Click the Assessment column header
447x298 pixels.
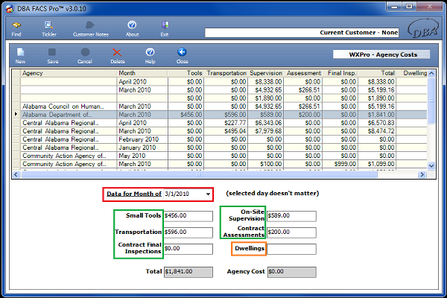coord(303,73)
